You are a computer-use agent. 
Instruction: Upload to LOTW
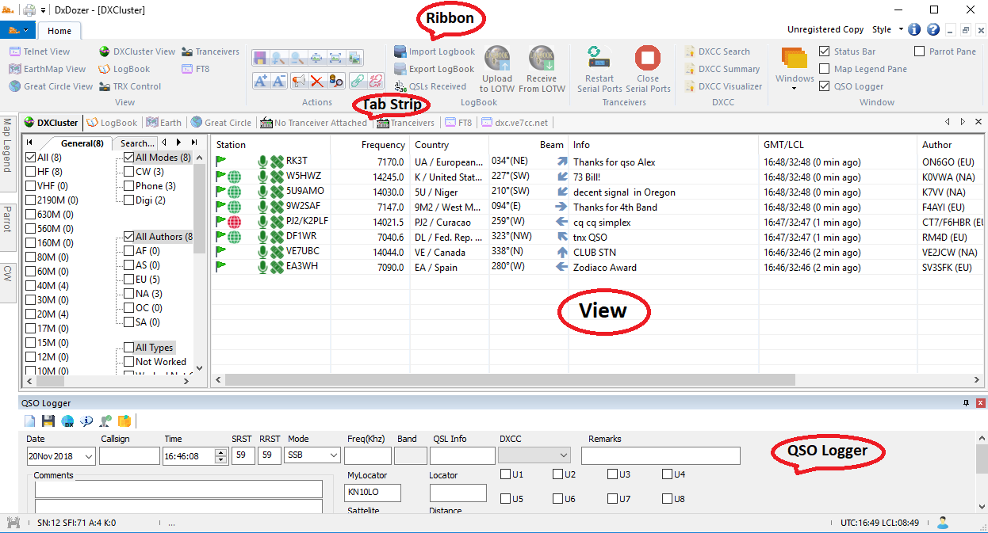pyautogui.click(x=497, y=69)
